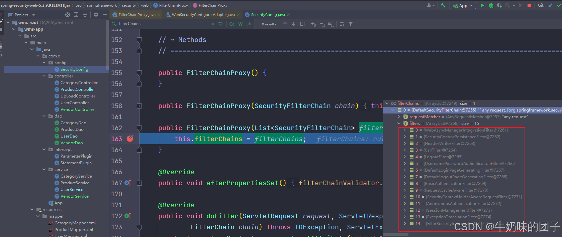Close the SecurityConfig.java tab
The image size is (562, 237).
tap(288, 15)
